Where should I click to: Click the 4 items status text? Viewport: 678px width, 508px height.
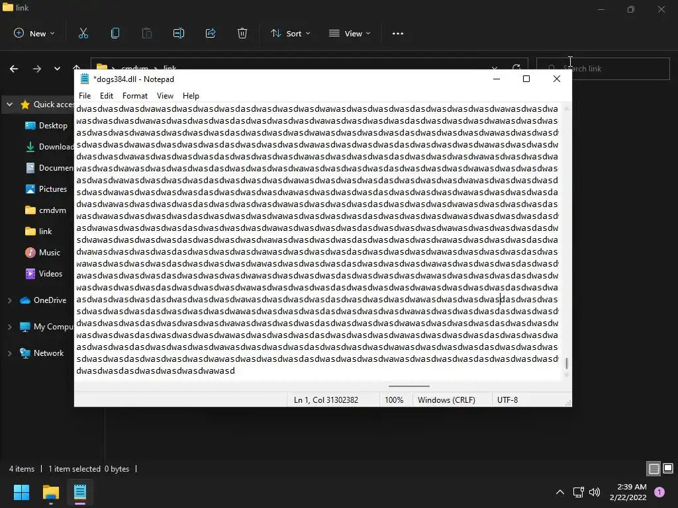[22, 469]
